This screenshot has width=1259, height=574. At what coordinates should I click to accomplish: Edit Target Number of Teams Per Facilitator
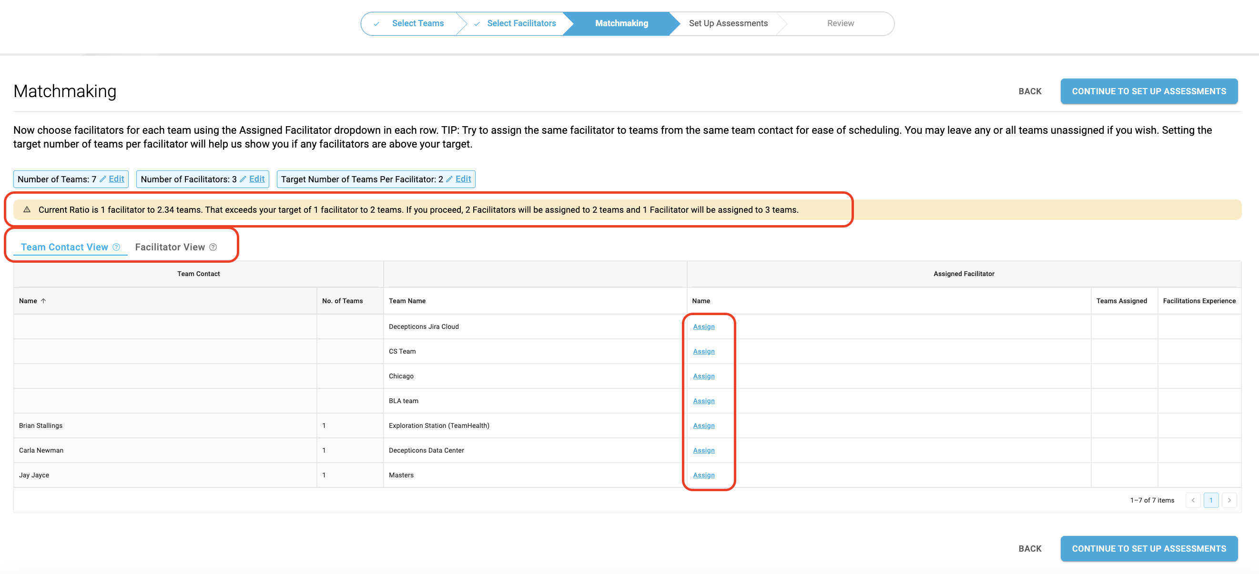(463, 179)
